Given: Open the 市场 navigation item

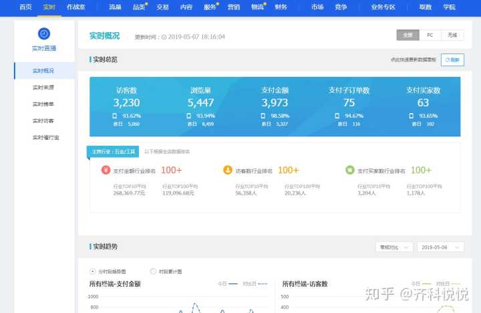Looking at the screenshot, I should (317, 7).
